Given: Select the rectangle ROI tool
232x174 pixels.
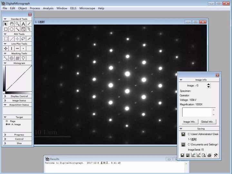Looking at the screenshot, I should [x=6, y=39].
